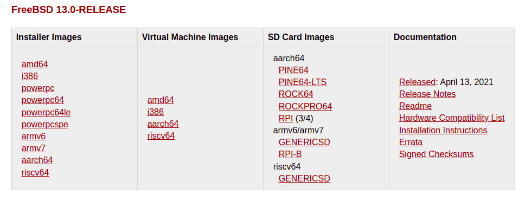This screenshot has height=201, width=525.
Task: Select the ROCKPRO64 SD card image
Action: (x=305, y=106)
